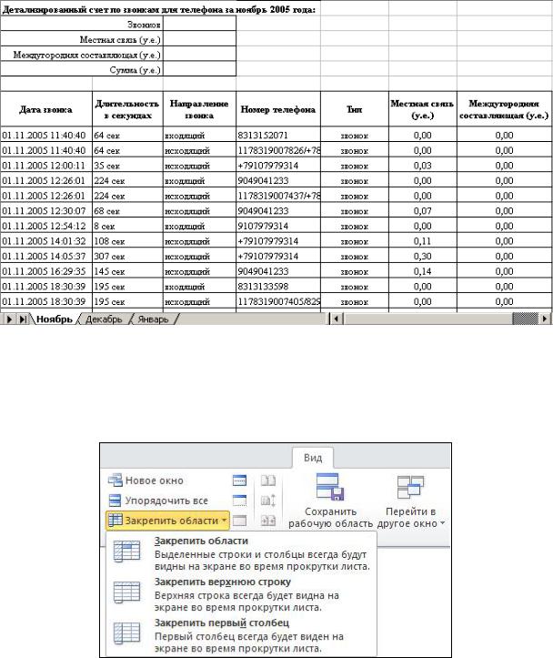
Task: Select the 0,03 local charge cell
Action: (423, 166)
